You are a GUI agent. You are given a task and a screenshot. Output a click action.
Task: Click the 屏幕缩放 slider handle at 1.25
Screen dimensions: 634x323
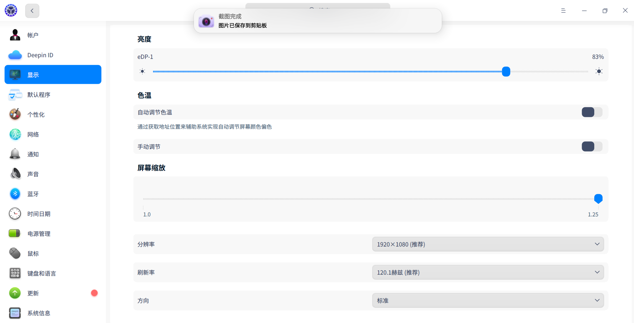[x=598, y=199]
